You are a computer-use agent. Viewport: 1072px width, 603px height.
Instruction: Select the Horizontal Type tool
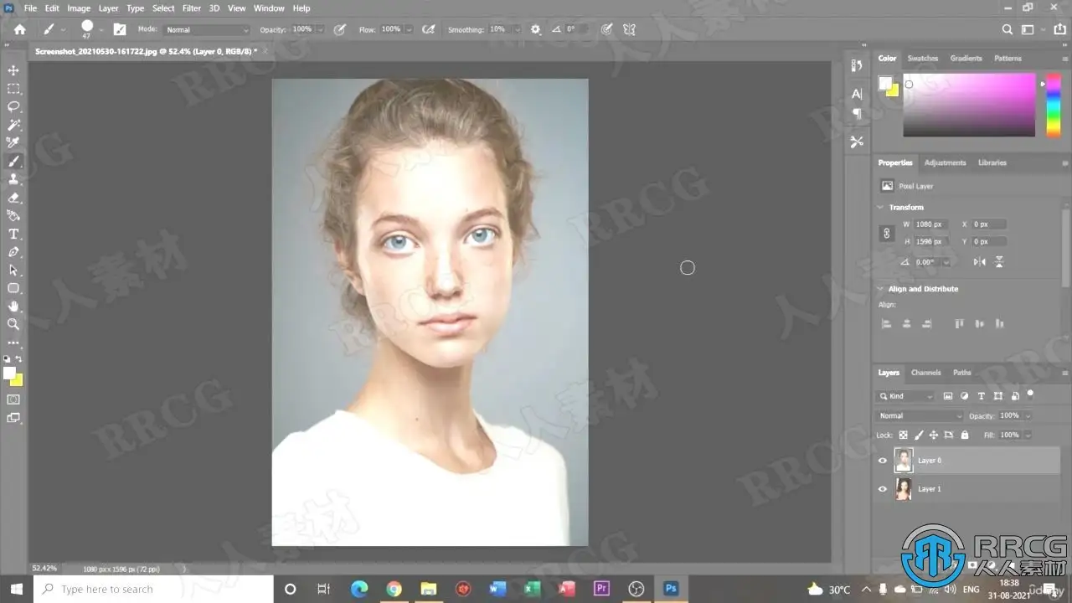(x=13, y=234)
